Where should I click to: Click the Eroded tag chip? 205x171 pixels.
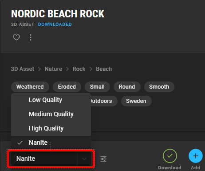(67, 87)
